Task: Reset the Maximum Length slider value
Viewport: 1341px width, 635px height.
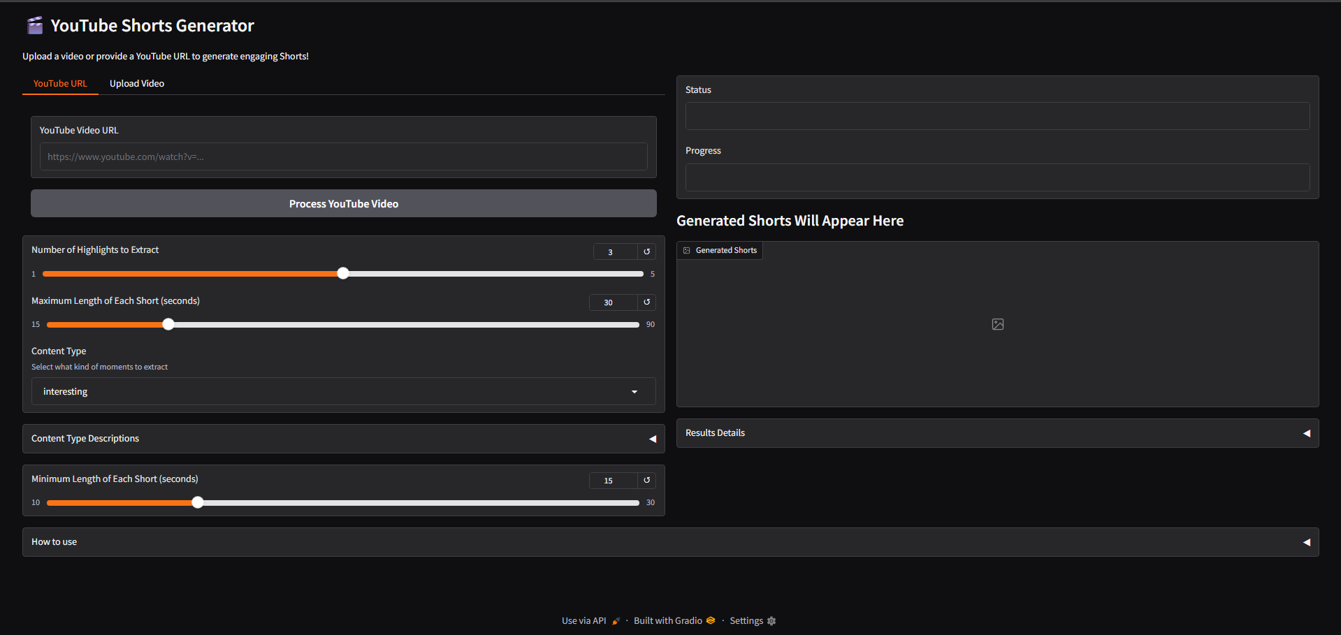Action: click(646, 302)
